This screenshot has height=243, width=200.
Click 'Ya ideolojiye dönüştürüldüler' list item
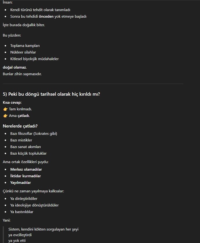[34, 205]
